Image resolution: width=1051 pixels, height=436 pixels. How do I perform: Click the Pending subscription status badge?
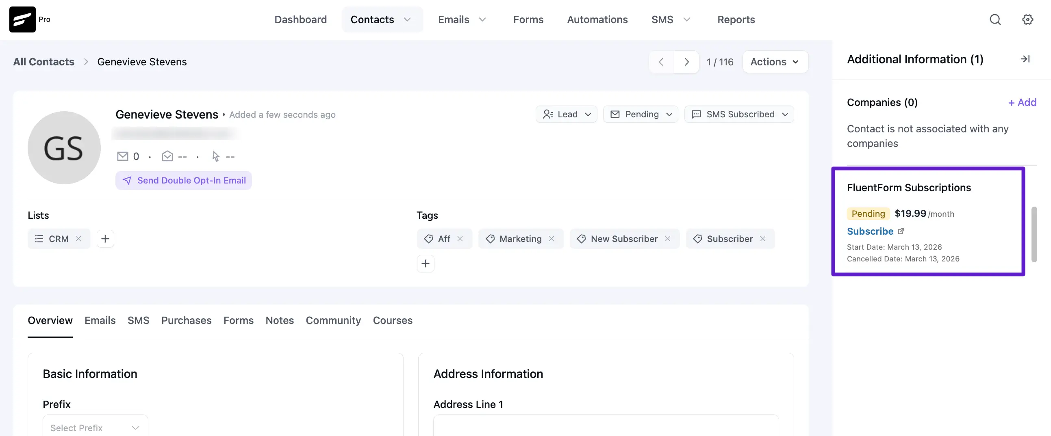[868, 214]
